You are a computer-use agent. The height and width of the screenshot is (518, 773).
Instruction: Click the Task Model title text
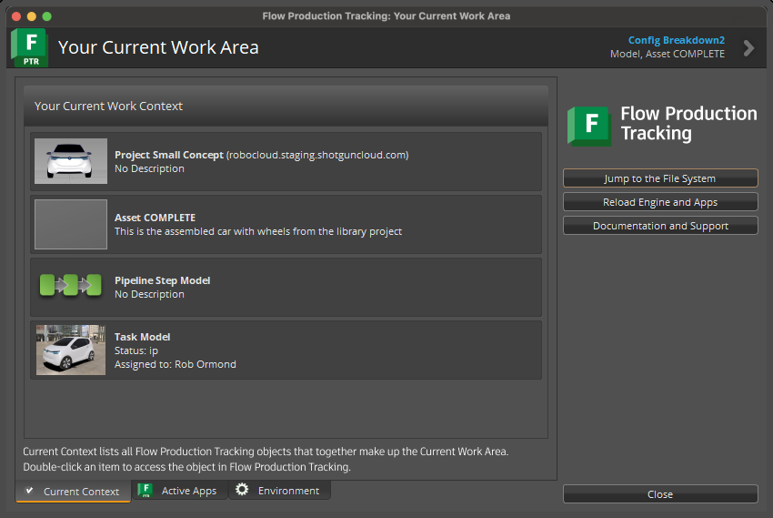click(x=142, y=337)
